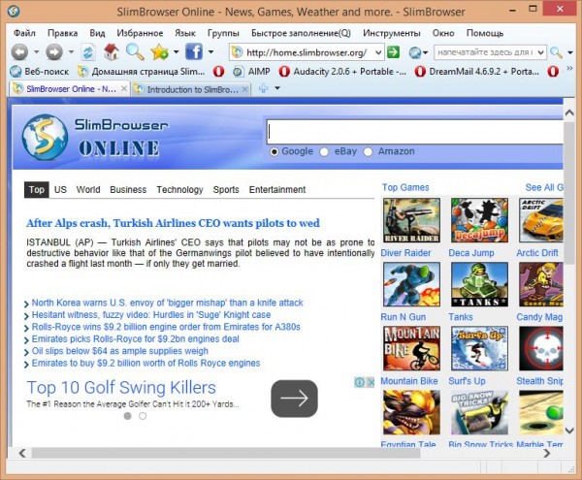This screenshot has height=480, width=582.
Task: Click the Facebook icon in toolbar
Action: [x=192, y=51]
